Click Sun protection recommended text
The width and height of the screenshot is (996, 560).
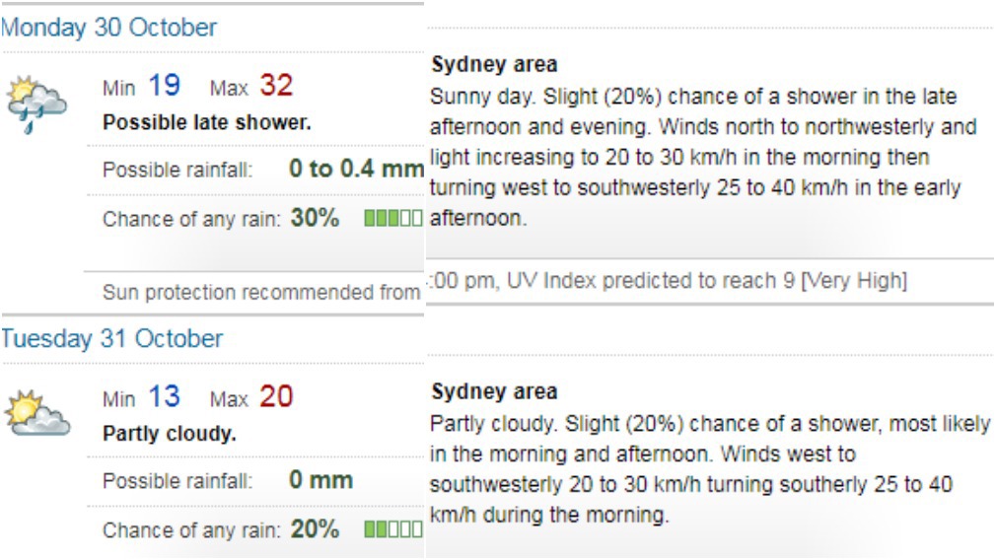click(x=261, y=293)
